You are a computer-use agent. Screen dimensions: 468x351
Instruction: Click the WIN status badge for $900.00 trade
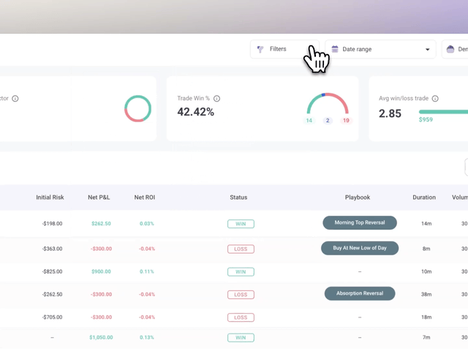[241, 271]
